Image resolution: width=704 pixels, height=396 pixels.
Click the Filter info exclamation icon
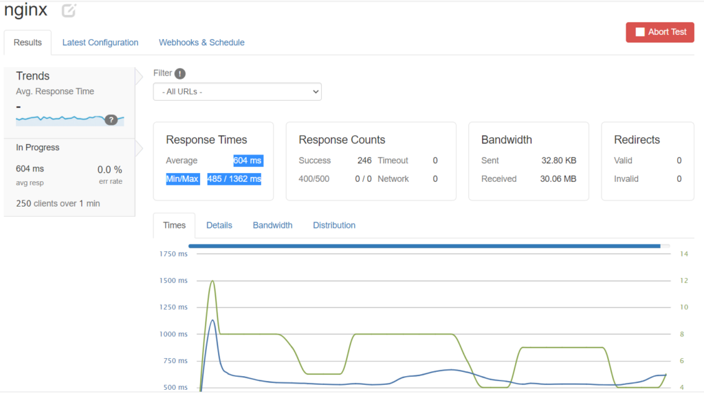180,73
